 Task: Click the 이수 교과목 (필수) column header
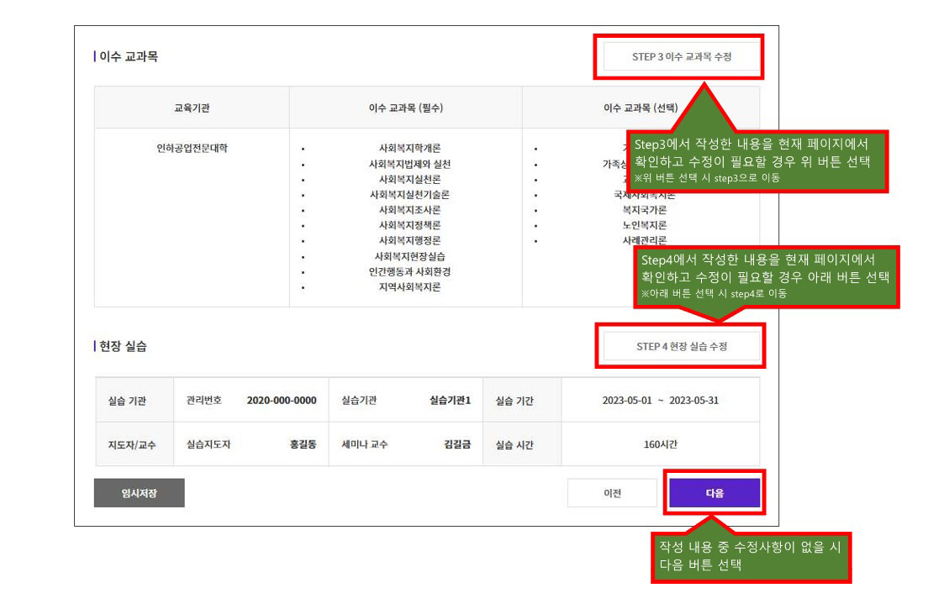pos(406,108)
